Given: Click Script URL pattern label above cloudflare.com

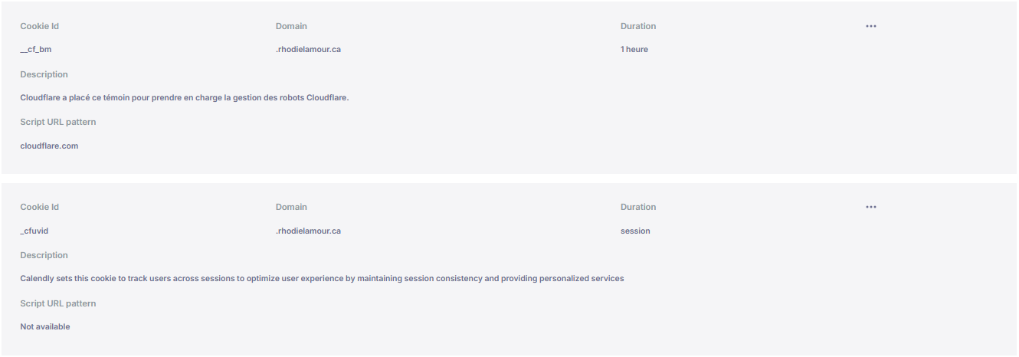Looking at the screenshot, I should coord(58,122).
